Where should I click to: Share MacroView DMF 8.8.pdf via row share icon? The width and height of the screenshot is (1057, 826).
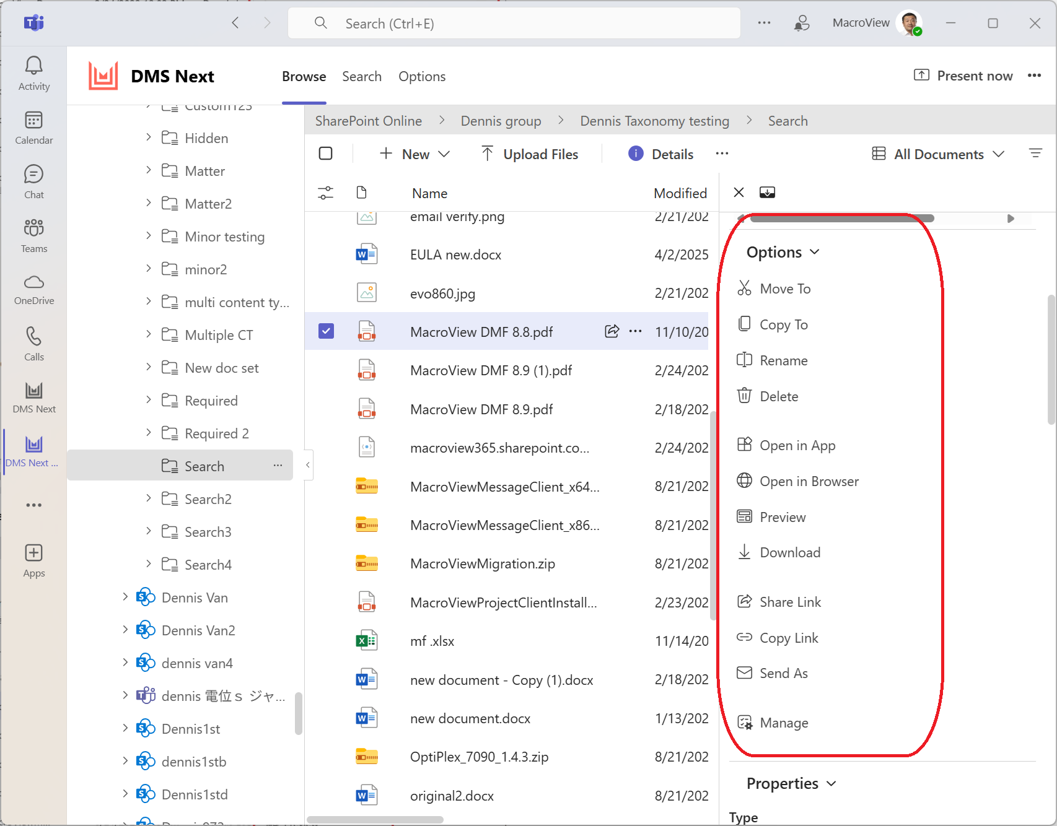(612, 331)
